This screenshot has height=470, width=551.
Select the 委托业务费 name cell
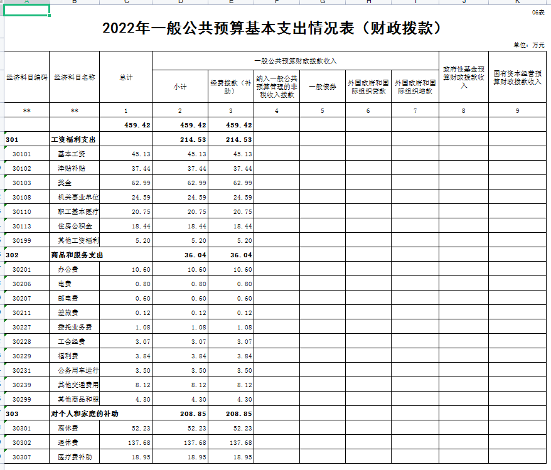75,327
